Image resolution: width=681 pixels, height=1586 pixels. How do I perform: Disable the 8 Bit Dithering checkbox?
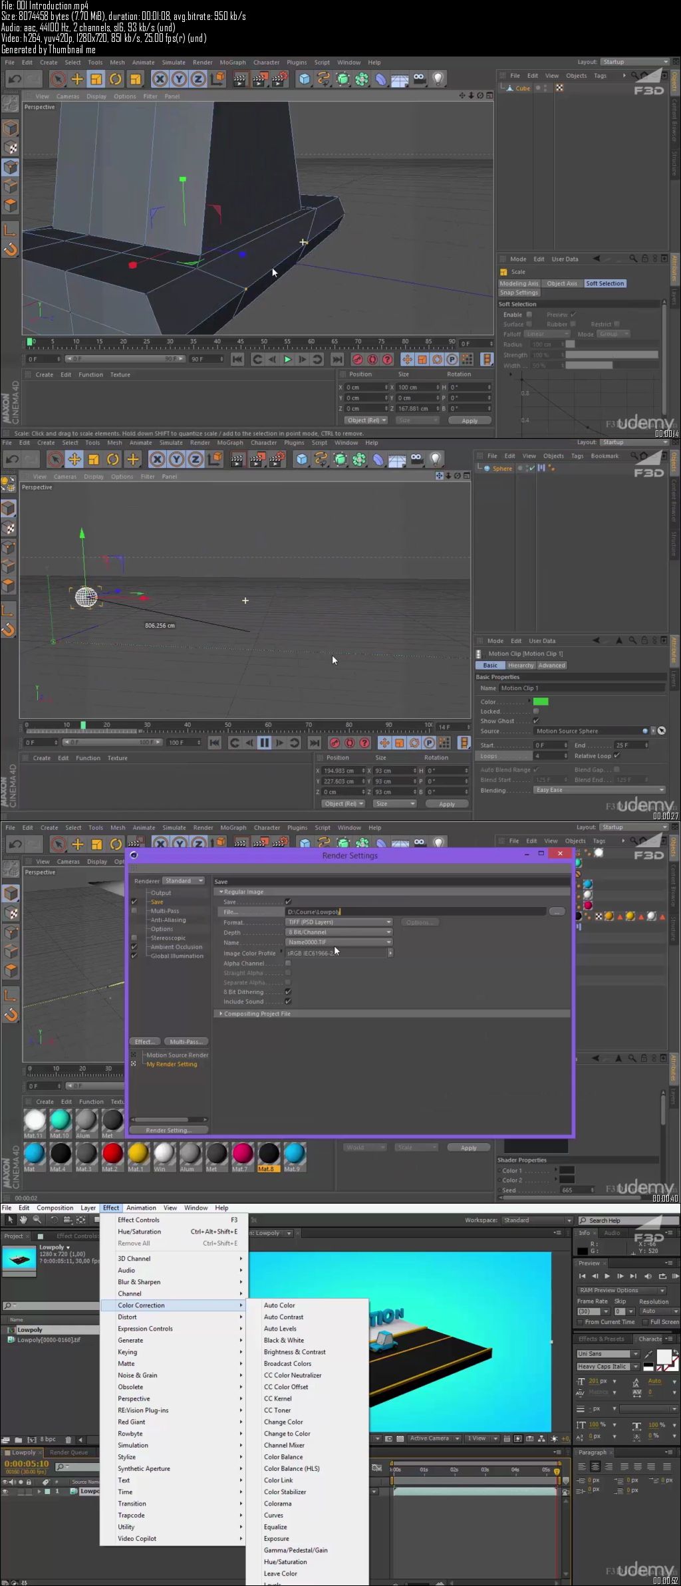point(288,991)
